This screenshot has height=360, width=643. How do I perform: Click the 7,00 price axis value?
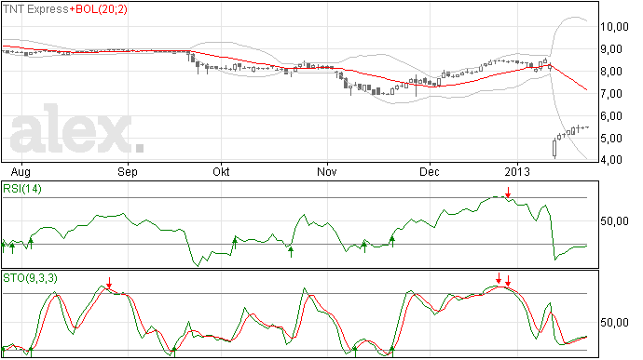tap(611, 94)
